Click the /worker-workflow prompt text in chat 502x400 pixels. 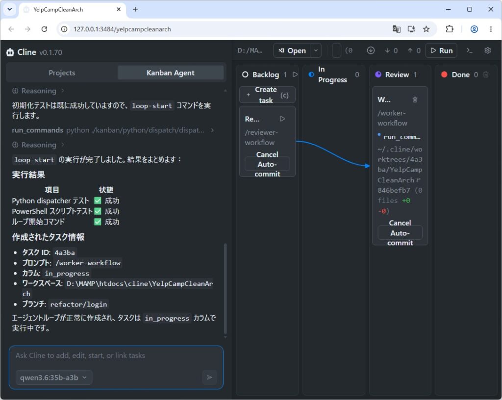88,263
